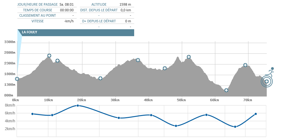Select the checkpoint marker near 52km

tap(189, 57)
